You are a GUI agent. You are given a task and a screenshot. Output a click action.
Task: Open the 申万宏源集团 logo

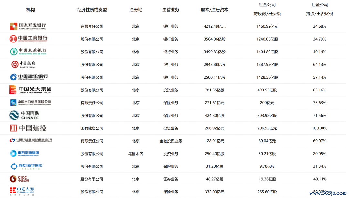(25, 153)
